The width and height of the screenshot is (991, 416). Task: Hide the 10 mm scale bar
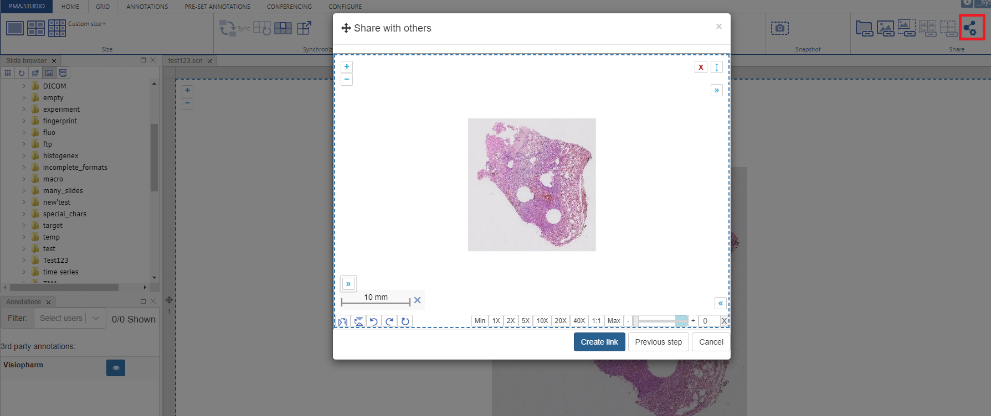(418, 300)
